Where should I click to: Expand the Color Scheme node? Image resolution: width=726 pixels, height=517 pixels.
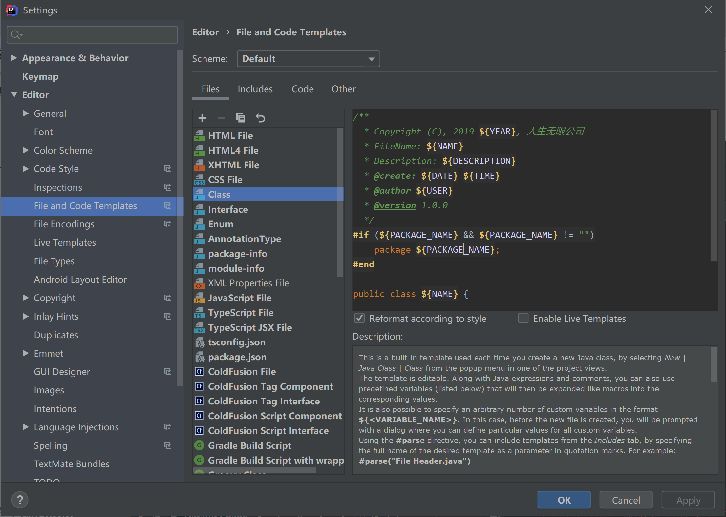tap(26, 150)
